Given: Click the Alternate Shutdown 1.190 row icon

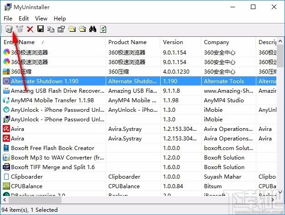Looking at the screenshot, I should (6, 81).
